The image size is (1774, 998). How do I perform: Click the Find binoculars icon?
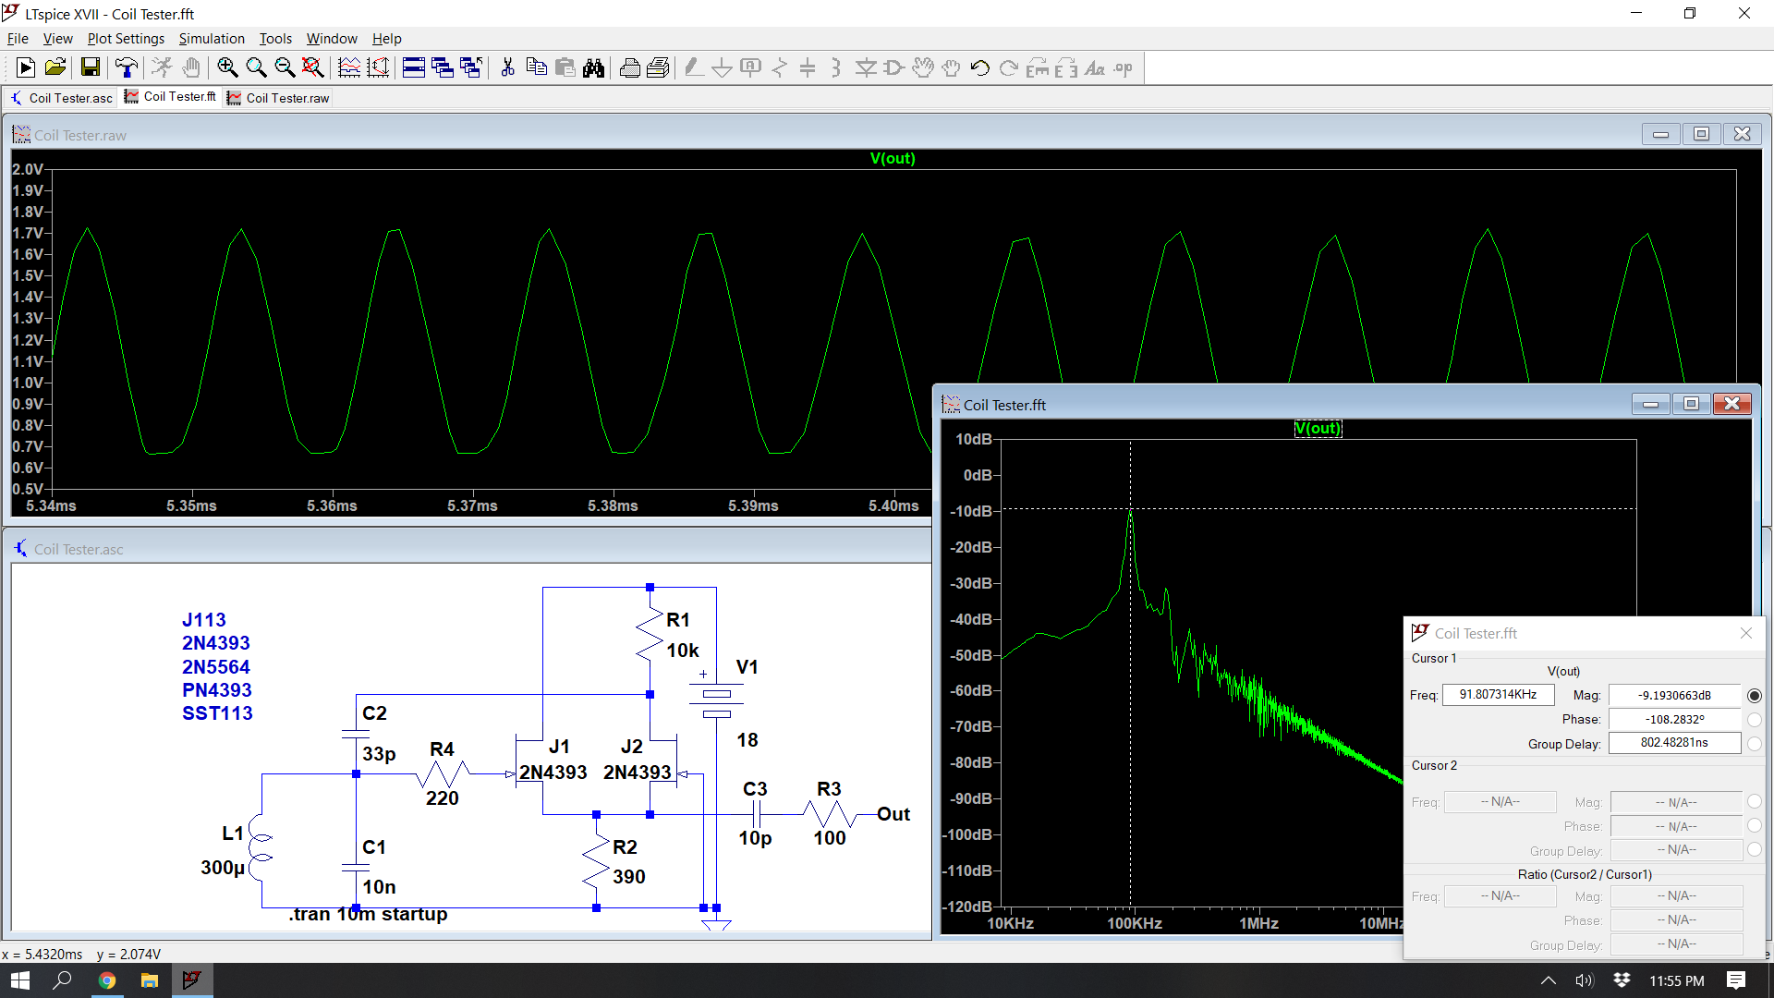(x=593, y=67)
